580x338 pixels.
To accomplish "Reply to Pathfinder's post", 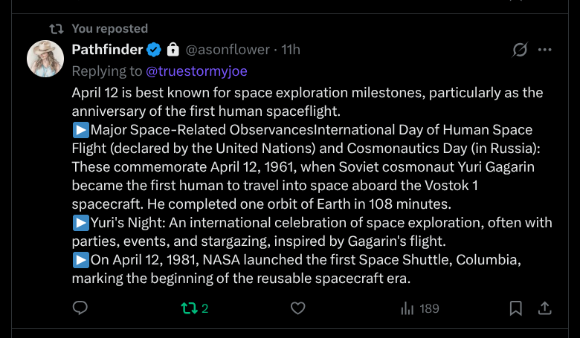I will pos(80,308).
